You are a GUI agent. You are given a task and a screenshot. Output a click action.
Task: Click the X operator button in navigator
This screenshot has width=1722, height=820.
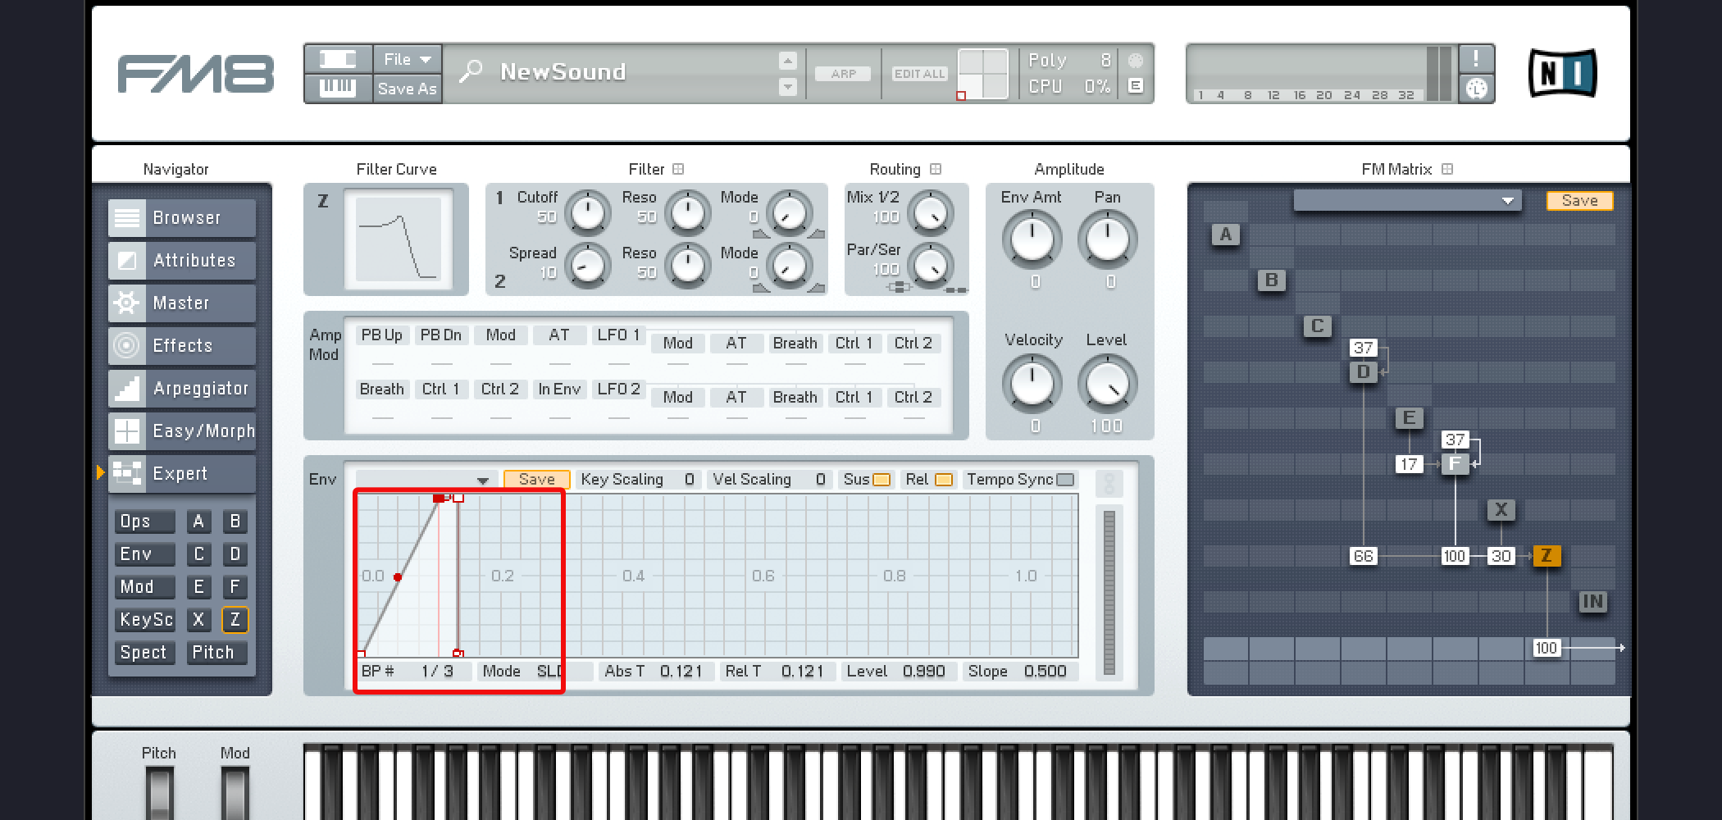(198, 620)
